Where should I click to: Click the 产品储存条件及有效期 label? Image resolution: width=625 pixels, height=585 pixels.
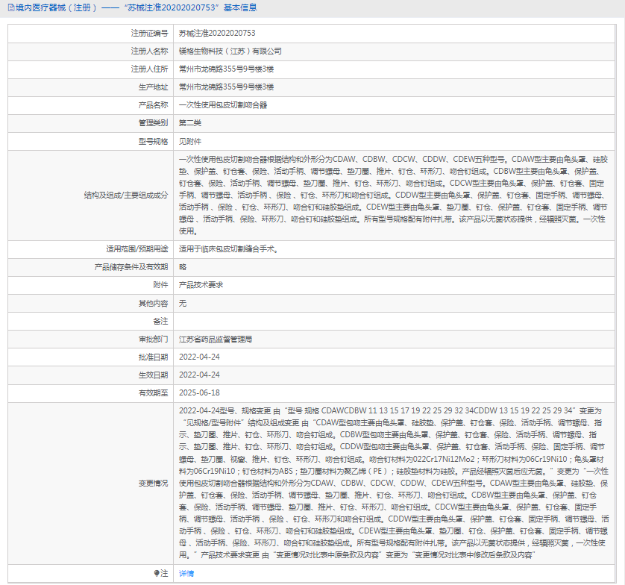coord(131,267)
